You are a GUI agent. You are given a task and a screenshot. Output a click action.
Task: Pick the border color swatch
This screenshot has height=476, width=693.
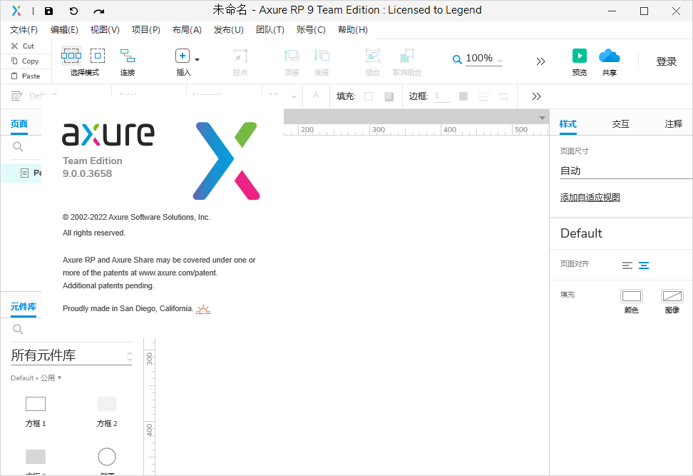(463, 96)
